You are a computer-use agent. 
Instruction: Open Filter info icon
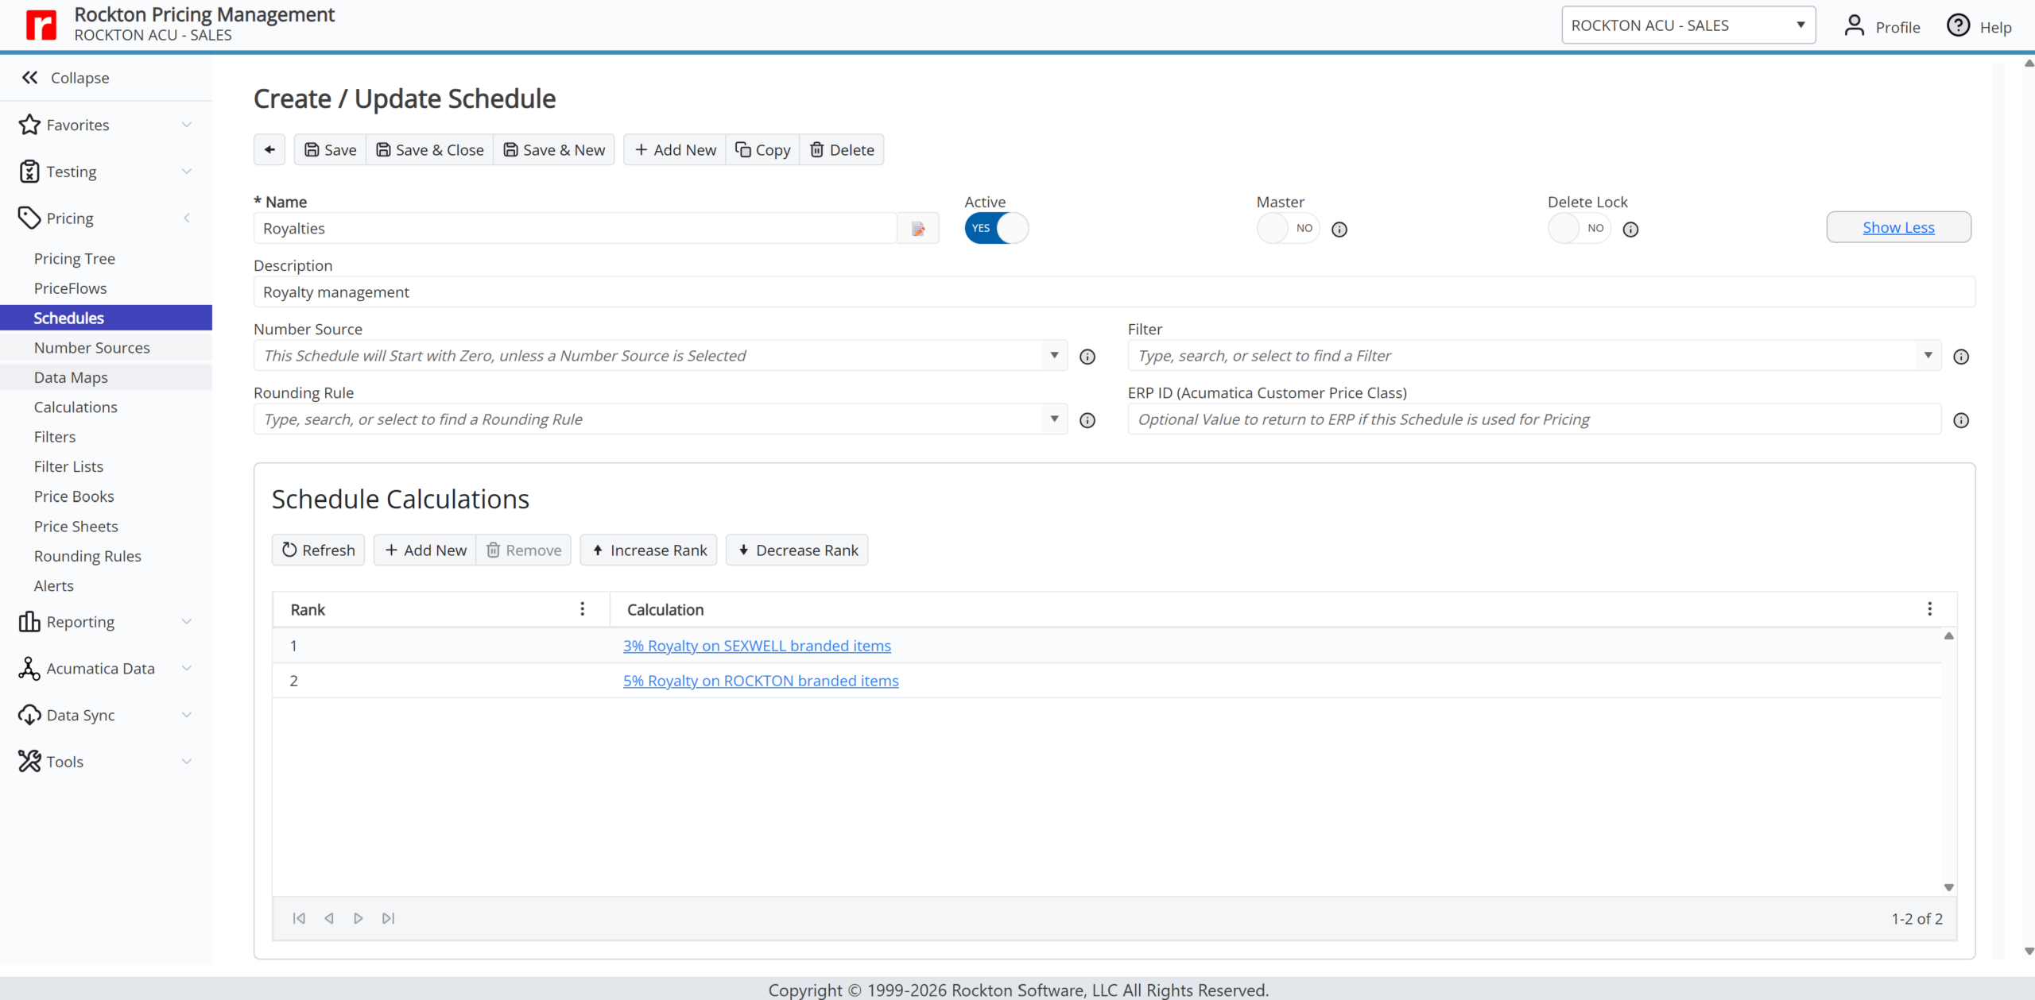point(1961,357)
